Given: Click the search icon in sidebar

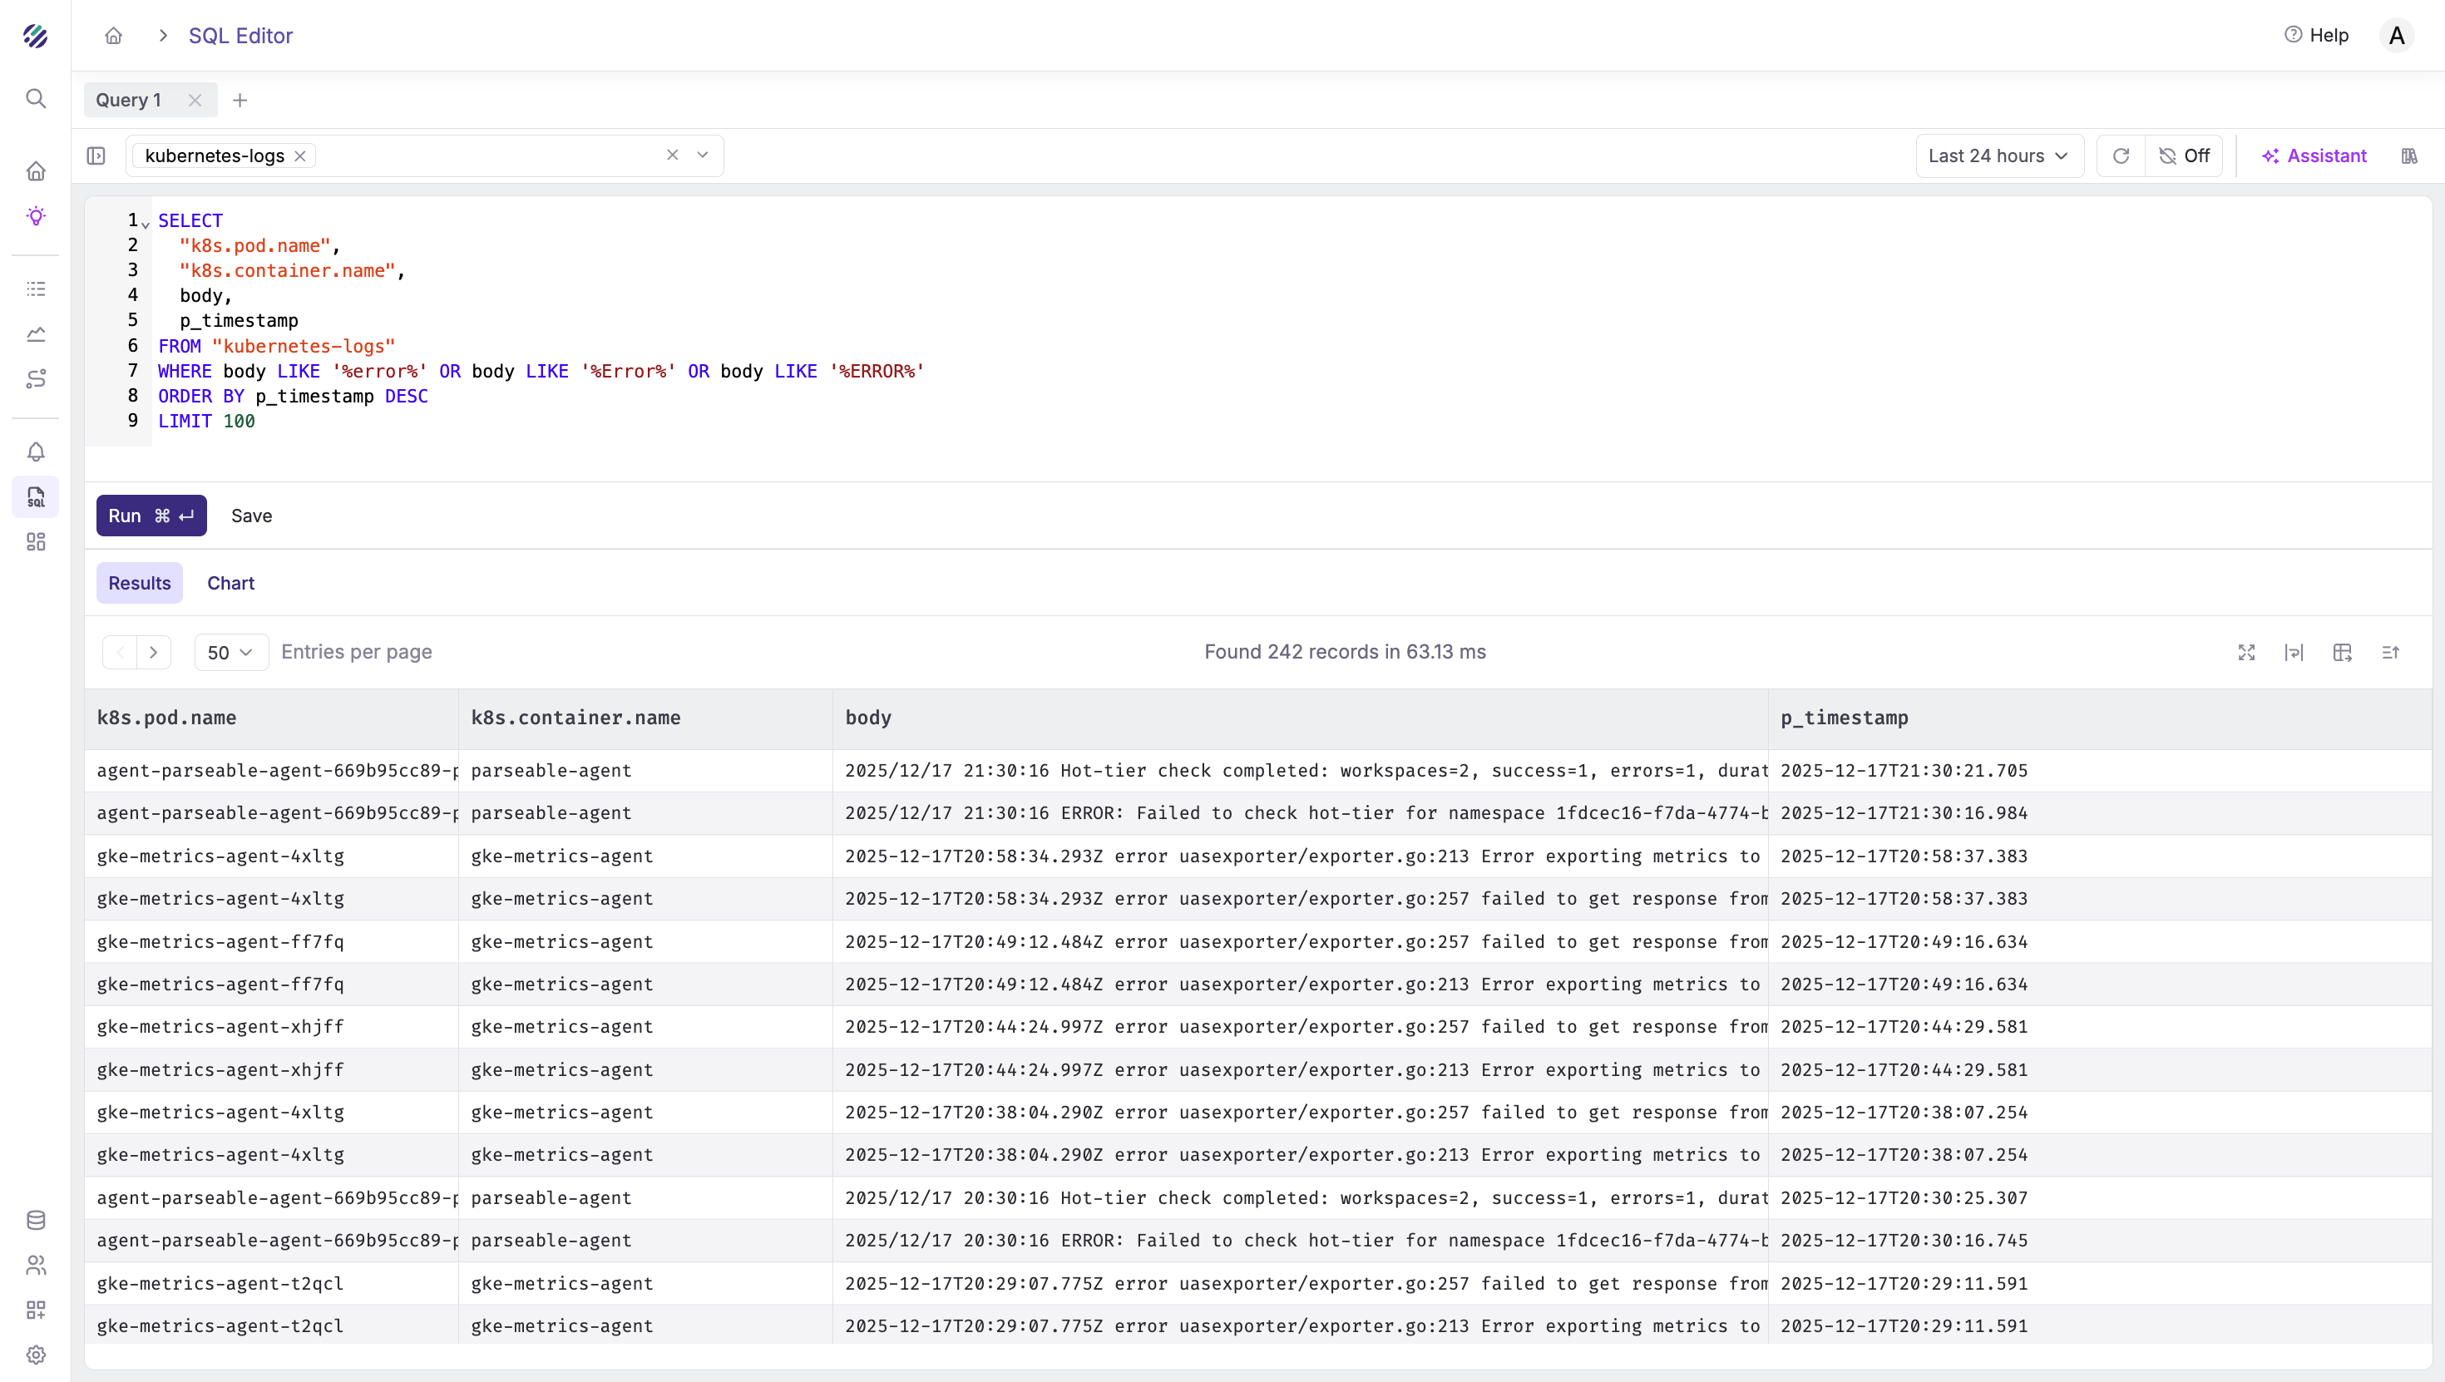Looking at the screenshot, I should click(35, 99).
